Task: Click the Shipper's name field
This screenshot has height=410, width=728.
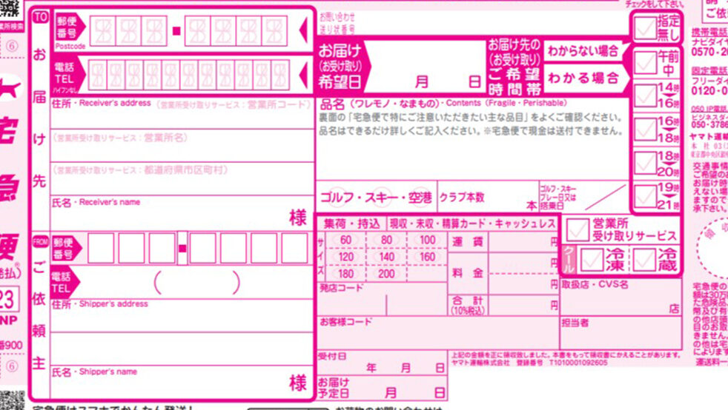Action: coord(182,382)
